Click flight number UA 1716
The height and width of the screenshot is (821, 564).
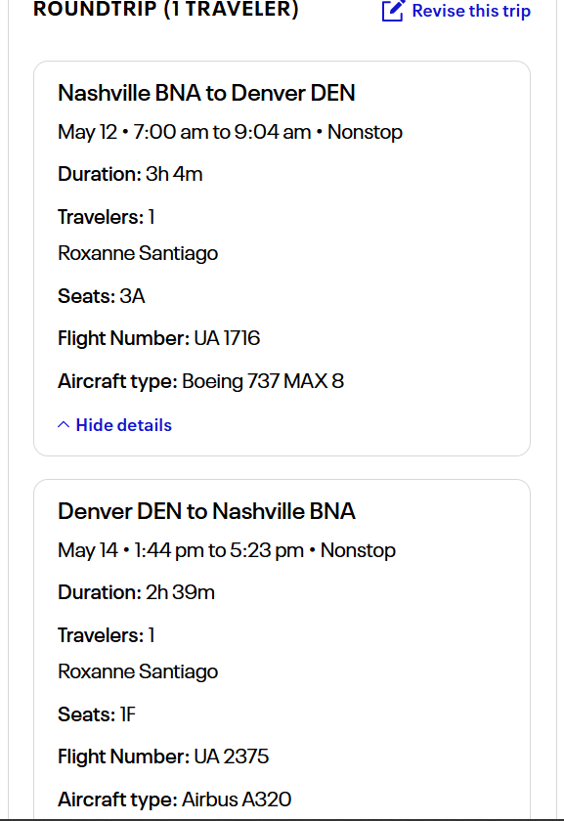coord(227,338)
